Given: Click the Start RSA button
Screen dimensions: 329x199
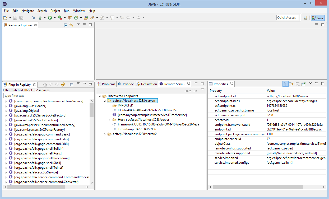Looking at the screenshot, I should click(191, 91).
